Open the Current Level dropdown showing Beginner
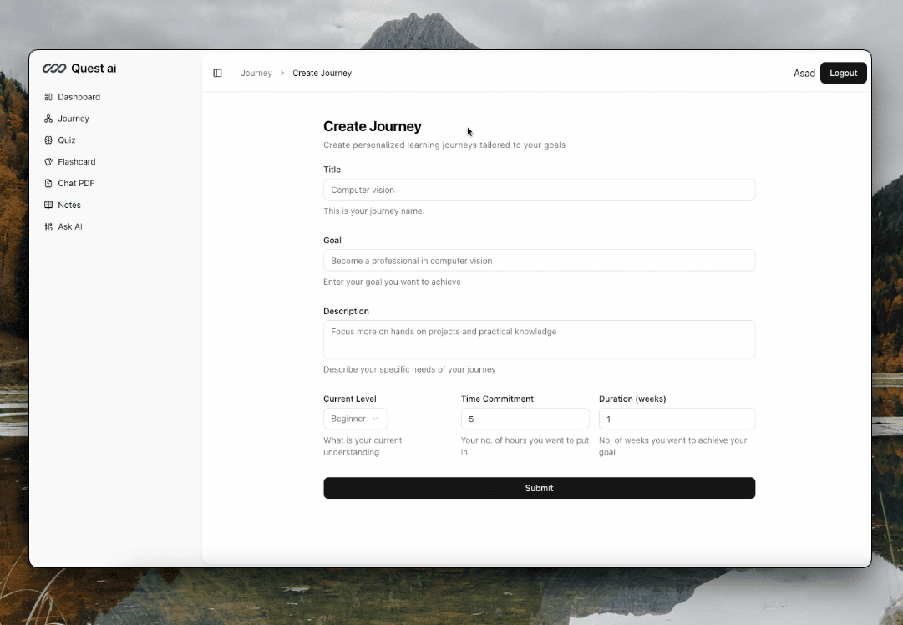This screenshot has width=903, height=625. 355,419
